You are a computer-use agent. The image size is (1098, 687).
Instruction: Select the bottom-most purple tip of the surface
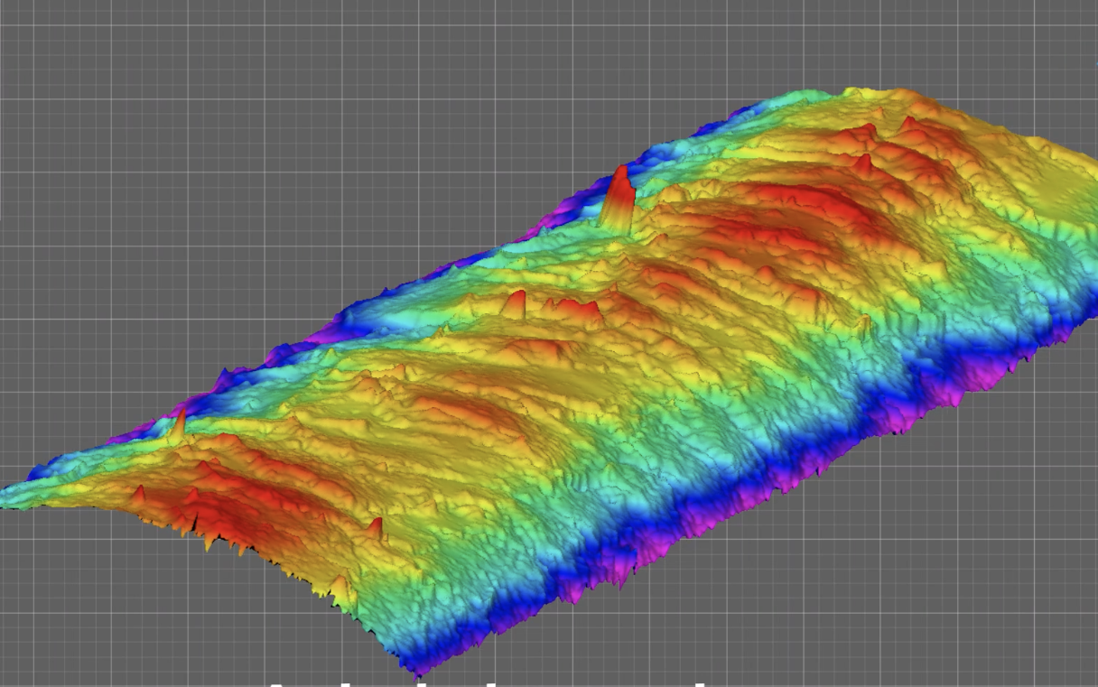tap(418, 670)
